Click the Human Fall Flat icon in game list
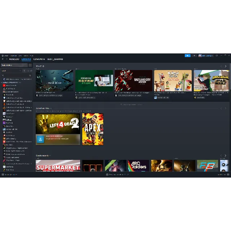The width and height of the screenshot is (231, 231). (4, 129)
